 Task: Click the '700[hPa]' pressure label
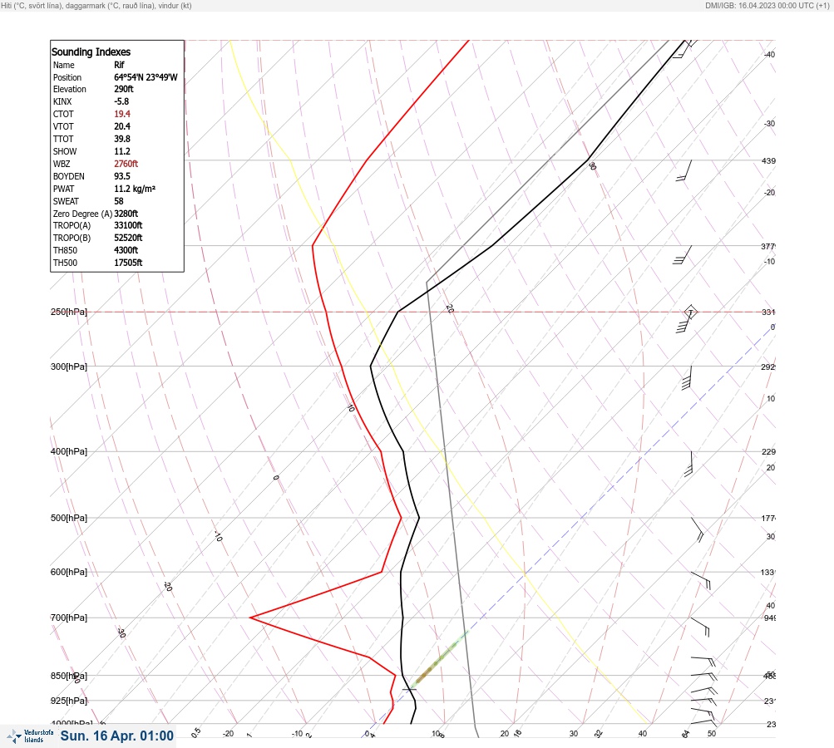(x=69, y=618)
